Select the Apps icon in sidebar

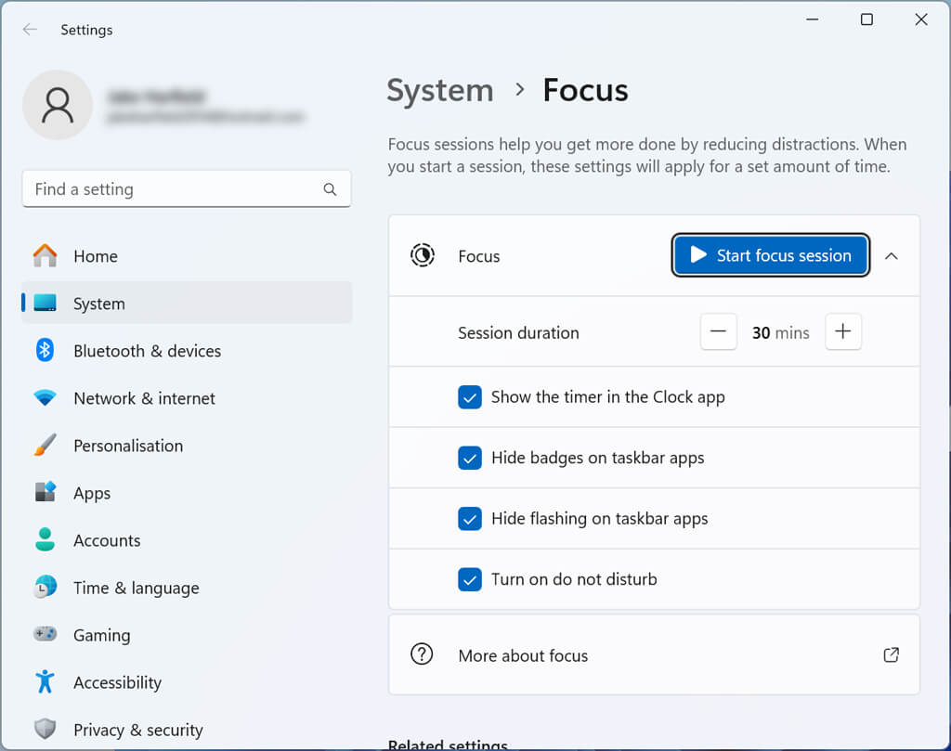tap(45, 493)
